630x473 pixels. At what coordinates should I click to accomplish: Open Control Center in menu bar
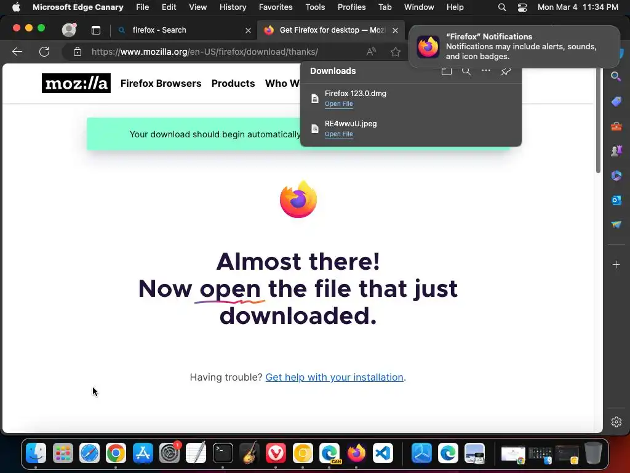point(522,7)
